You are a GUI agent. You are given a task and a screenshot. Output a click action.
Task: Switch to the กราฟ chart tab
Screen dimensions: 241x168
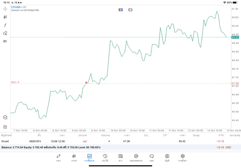pyautogui.click(x=74, y=157)
